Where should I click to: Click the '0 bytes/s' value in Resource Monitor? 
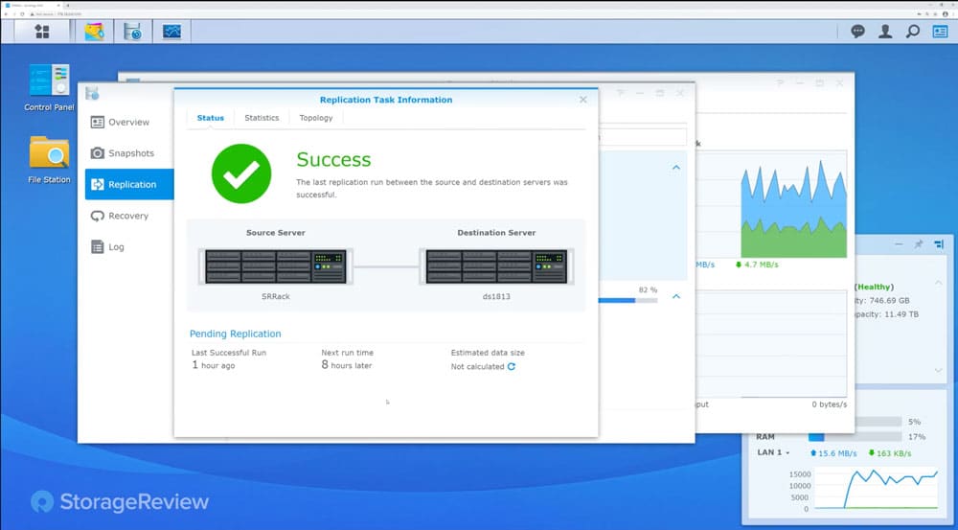tap(829, 404)
